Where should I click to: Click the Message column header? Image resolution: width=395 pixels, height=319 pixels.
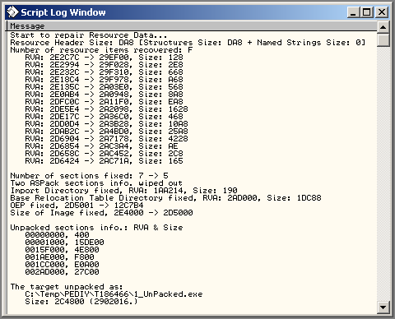pos(192,26)
